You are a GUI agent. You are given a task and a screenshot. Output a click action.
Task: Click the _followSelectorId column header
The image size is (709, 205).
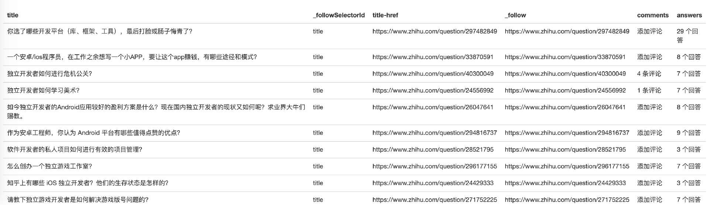pos(339,15)
